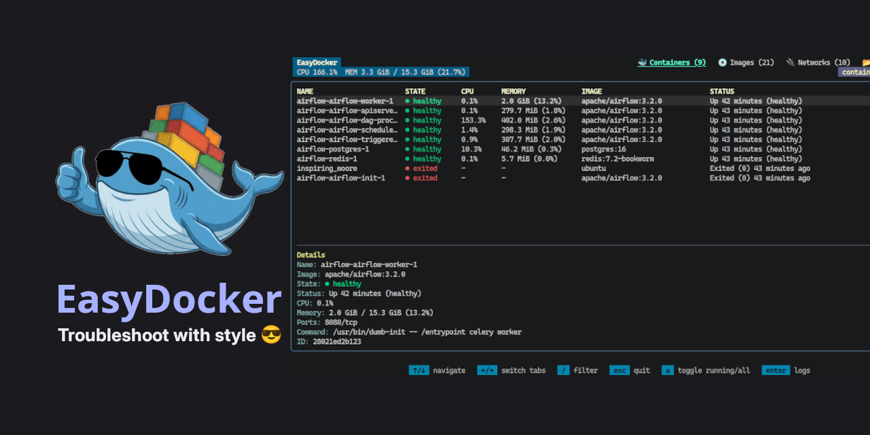Click the 'CPU 166.1%' readout in the header
This screenshot has width=870, height=435.
click(x=317, y=72)
